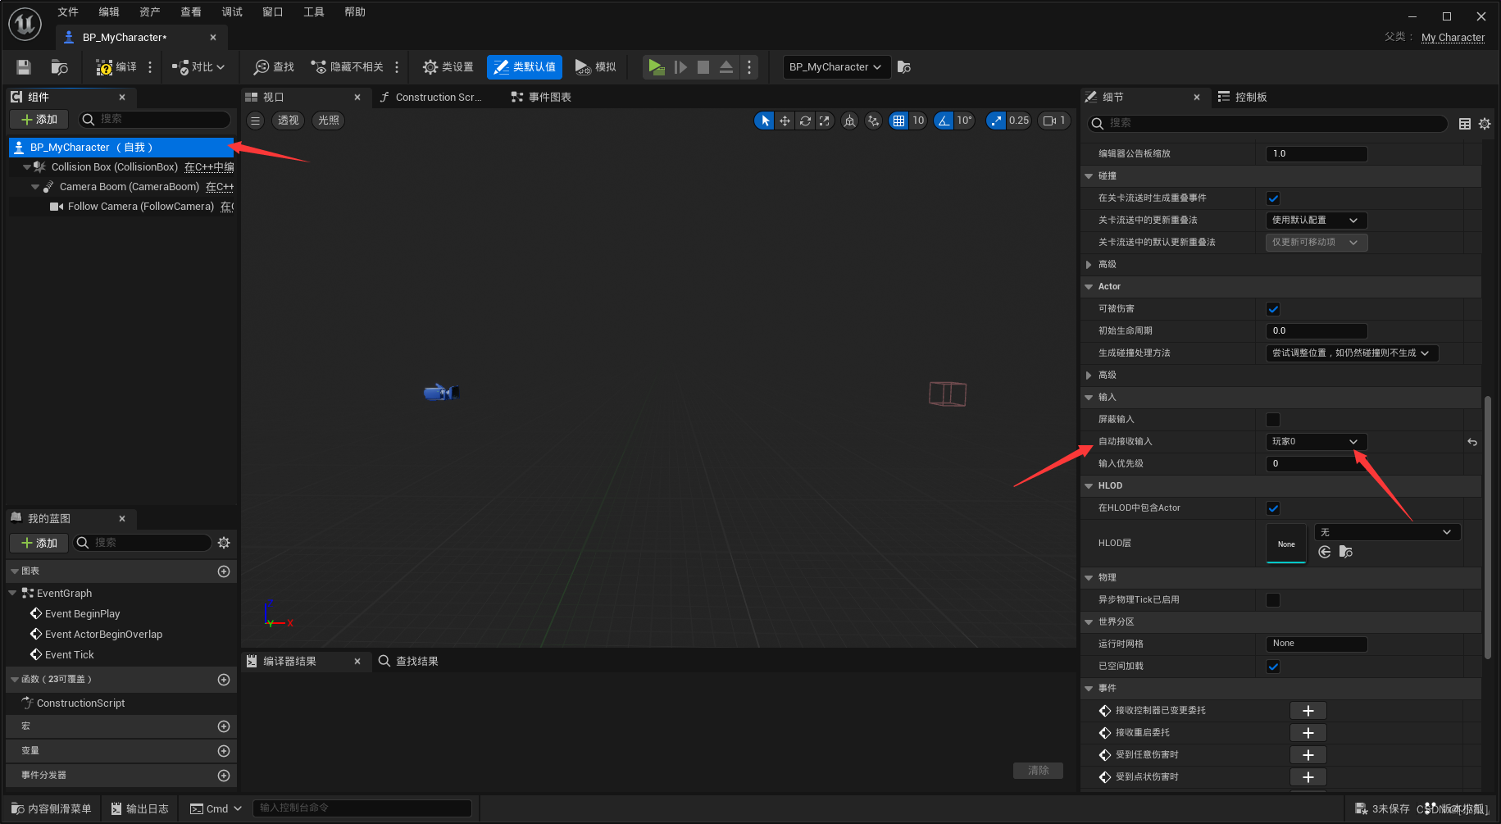This screenshot has width=1501, height=824.
Task: Browse to HLOD layer asset icon
Action: tap(1346, 552)
